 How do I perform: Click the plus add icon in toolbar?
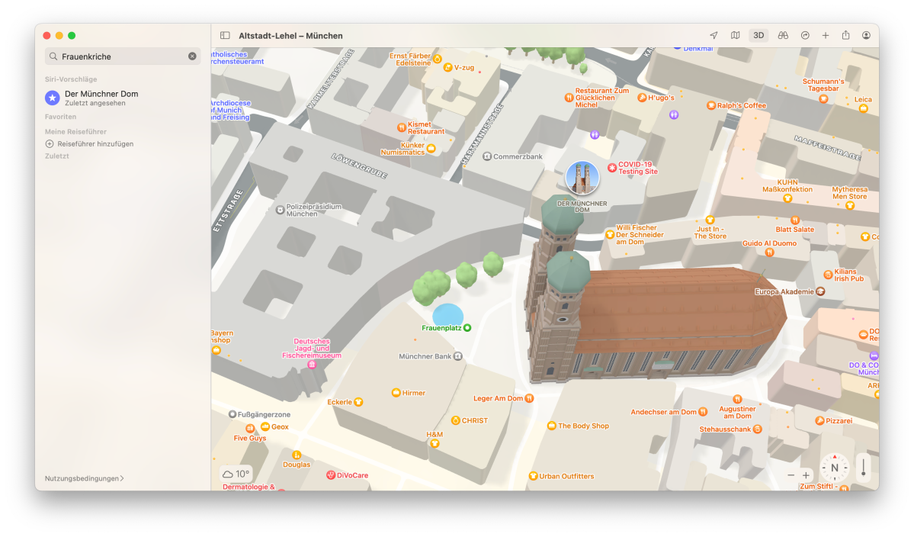[826, 36]
